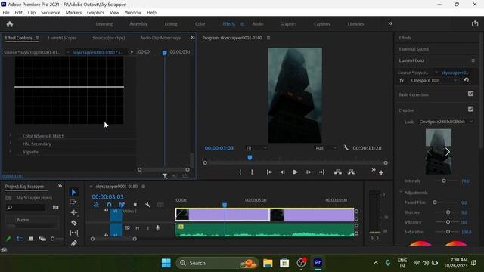Open Program monitor settings wrench
The height and width of the screenshot is (272, 484).
coord(346,148)
